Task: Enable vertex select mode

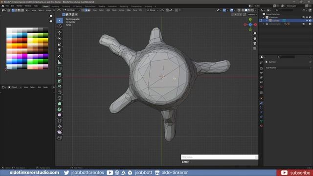Action: (x=83, y=10)
